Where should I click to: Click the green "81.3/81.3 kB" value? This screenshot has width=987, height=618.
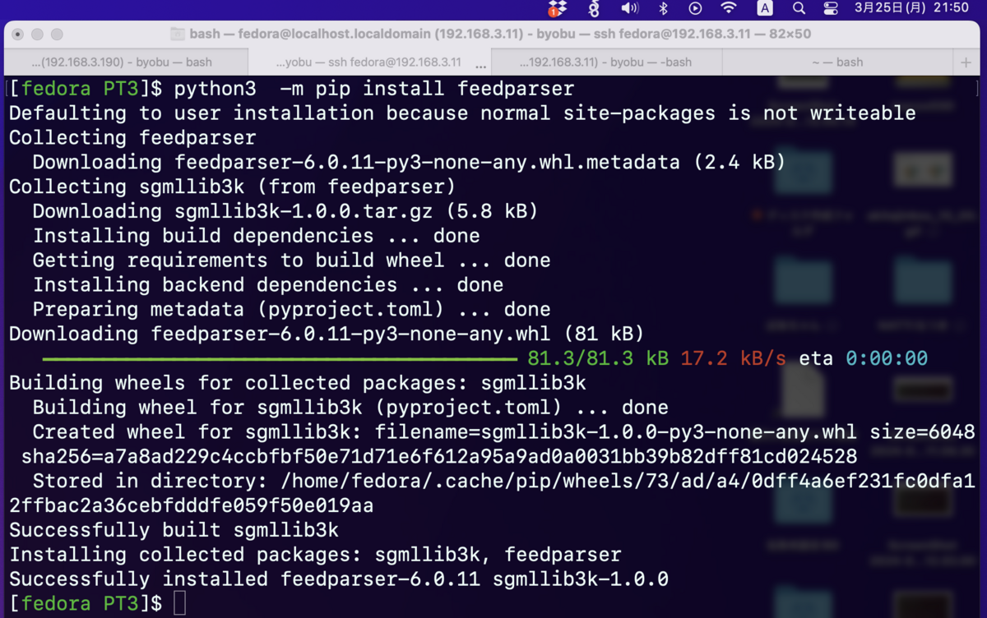tap(598, 358)
